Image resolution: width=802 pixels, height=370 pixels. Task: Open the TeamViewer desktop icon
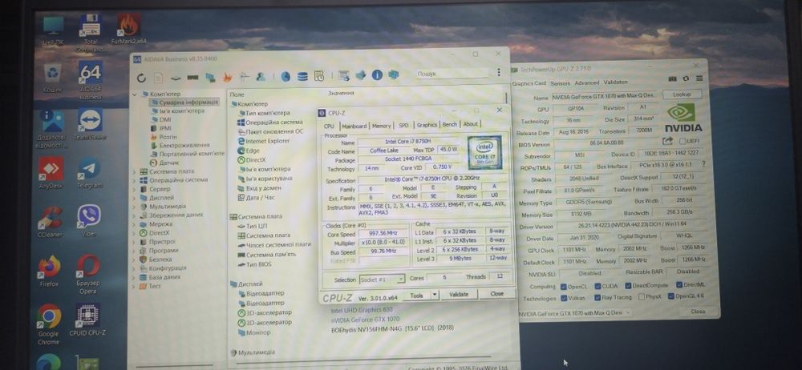coord(90,124)
